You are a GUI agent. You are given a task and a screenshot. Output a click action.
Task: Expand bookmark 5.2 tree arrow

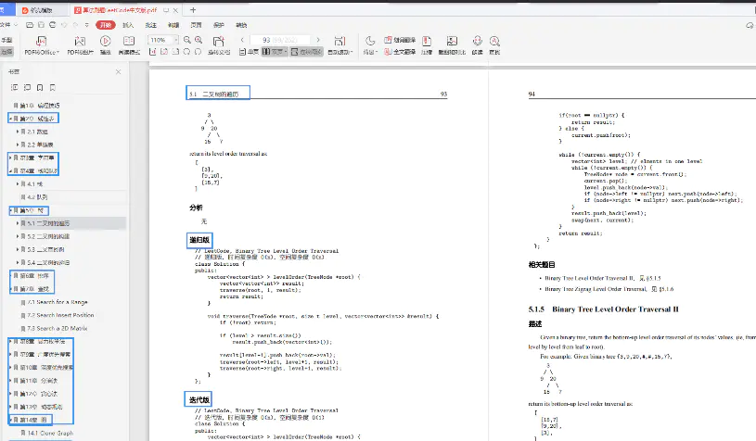18,236
